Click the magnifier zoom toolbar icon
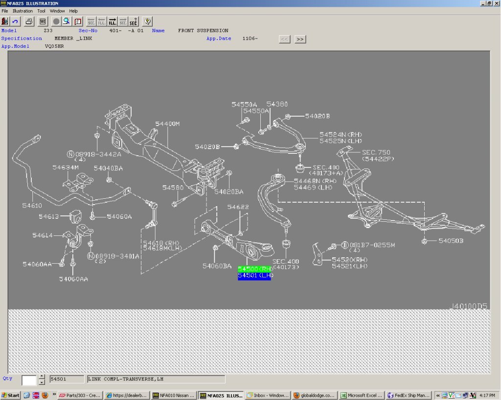This screenshot has width=501, height=400. coord(67,21)
